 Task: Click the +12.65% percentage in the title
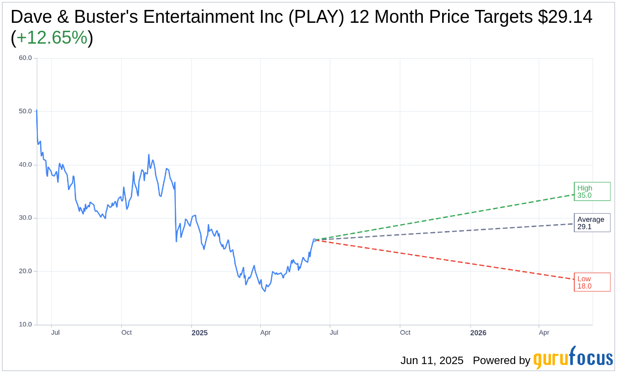52,38
